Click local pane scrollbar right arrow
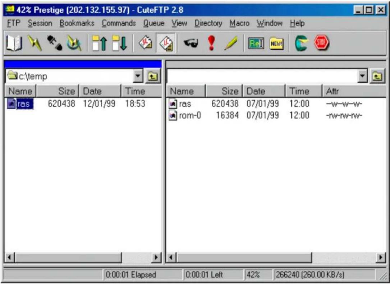The image size is (390, 284). (x=156, y=257)
